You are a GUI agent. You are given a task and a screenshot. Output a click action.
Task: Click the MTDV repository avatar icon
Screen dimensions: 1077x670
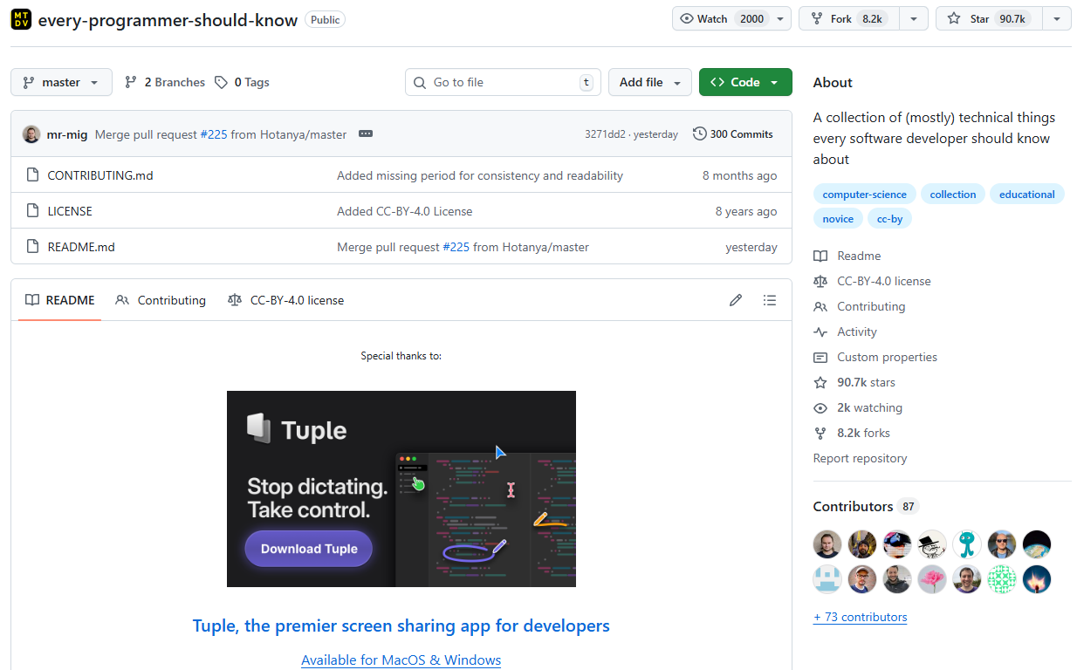click(x=21, y=19)
